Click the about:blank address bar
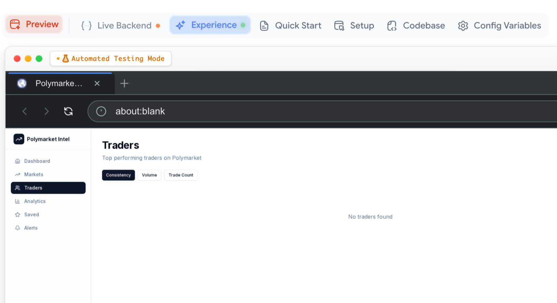The image size is (557, 303). coord(308,111)
